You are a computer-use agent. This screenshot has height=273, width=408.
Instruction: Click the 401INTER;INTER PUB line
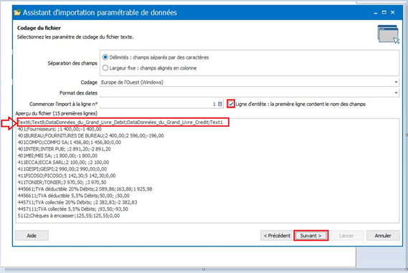pyautogui.click(x=65, y=149)
